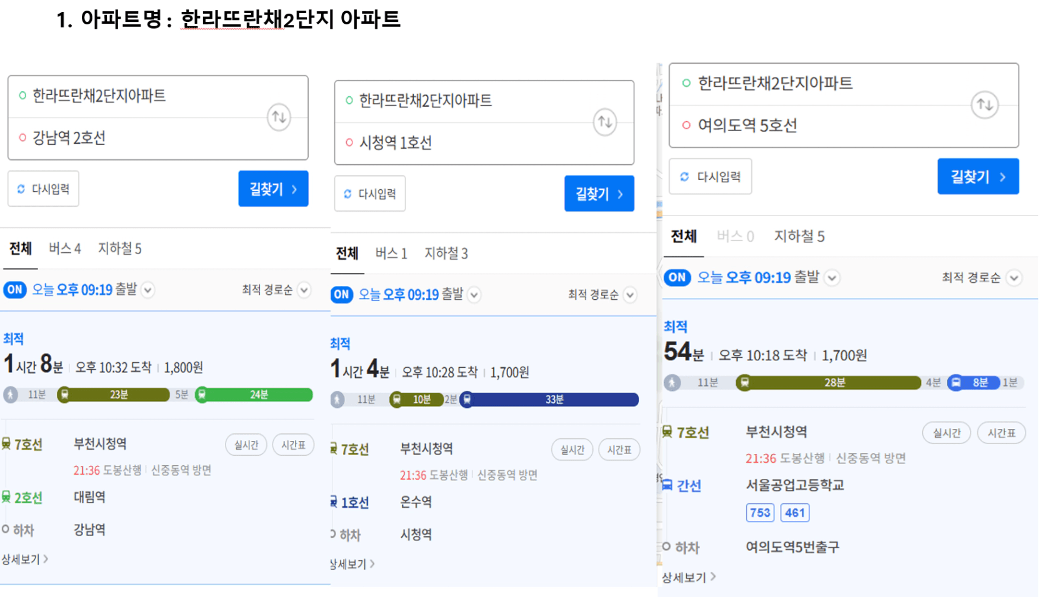Viewport: 1053px width, 597px height.
Task: Click blue bus icon on 8분 segment
Action: coord(956,382)
